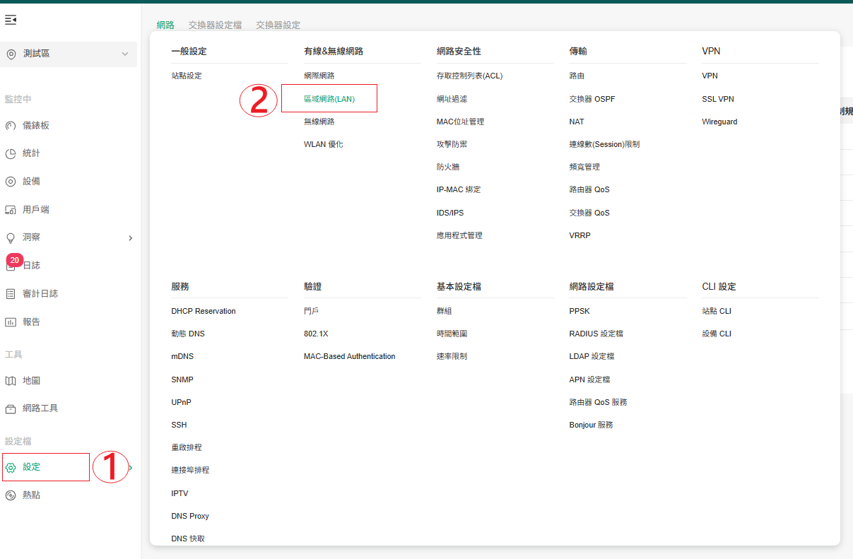Open 防火牆 settings
853x559 pixels.
point(448,167)
